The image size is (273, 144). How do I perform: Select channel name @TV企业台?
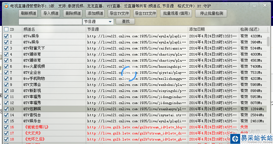pos(32,72)
